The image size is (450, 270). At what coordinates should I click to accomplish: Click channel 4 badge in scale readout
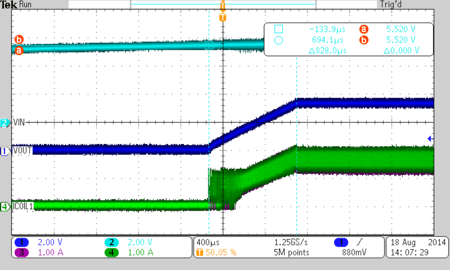(112, 252)
